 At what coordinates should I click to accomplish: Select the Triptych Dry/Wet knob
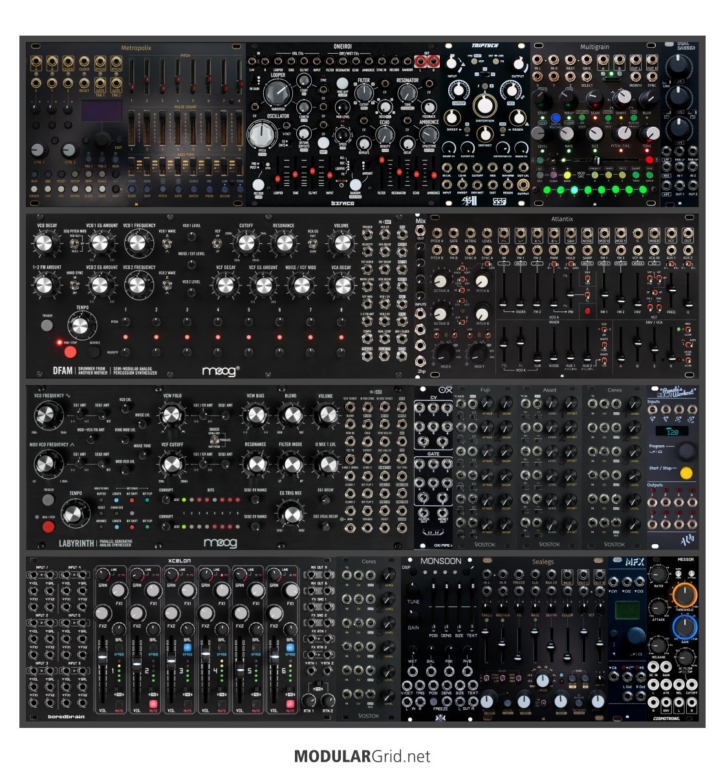coord(484,133)
